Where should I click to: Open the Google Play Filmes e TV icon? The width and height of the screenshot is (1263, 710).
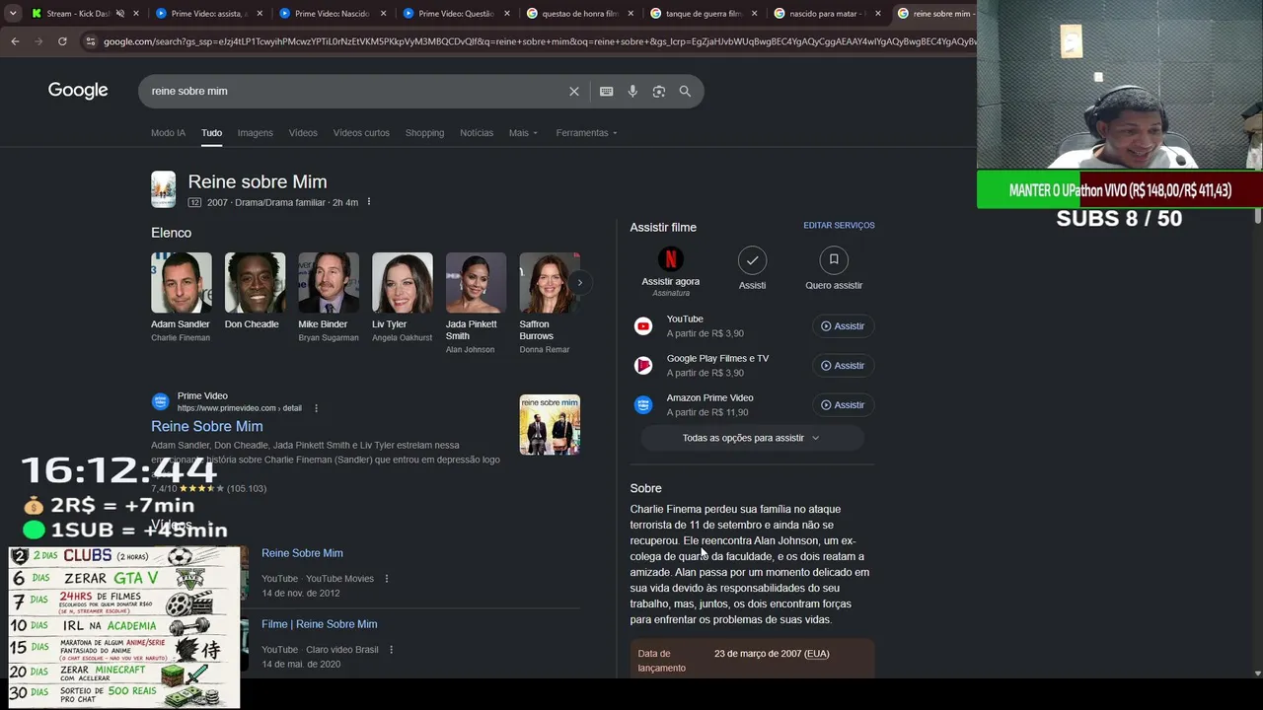tap(643, 366)
